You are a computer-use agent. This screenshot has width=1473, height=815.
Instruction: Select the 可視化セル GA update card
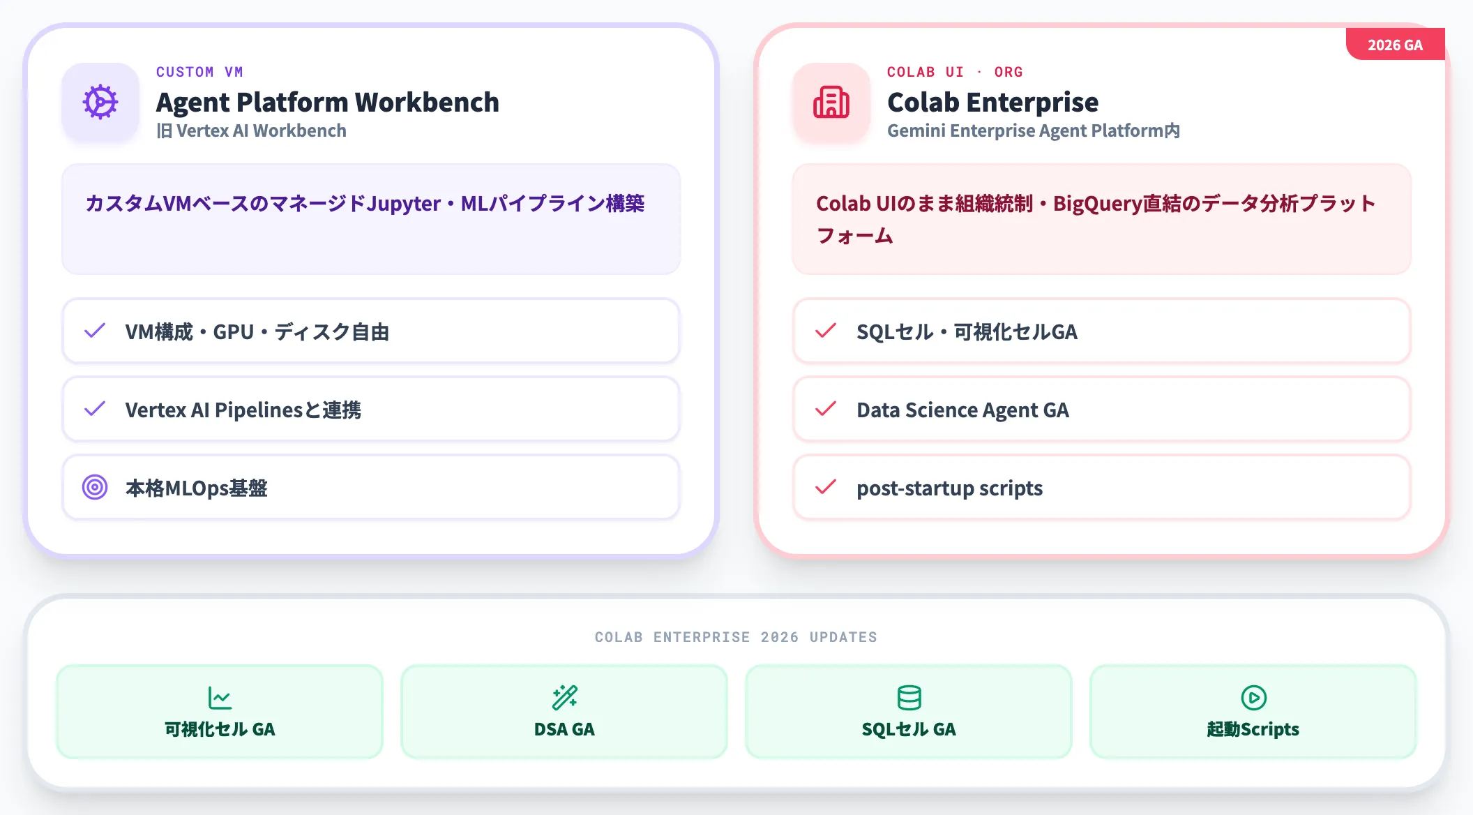click(220, 712)
